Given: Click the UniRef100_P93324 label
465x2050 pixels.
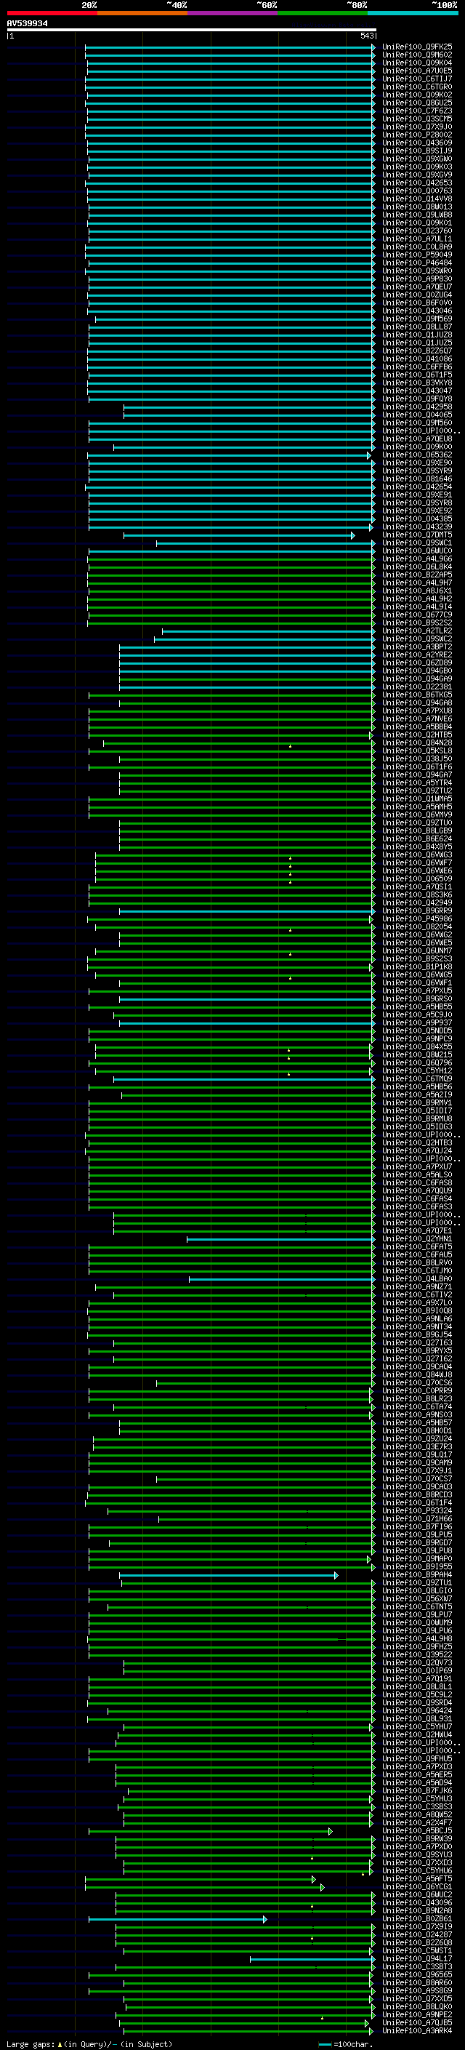Looking at the screenshot, I should 417,1511.
